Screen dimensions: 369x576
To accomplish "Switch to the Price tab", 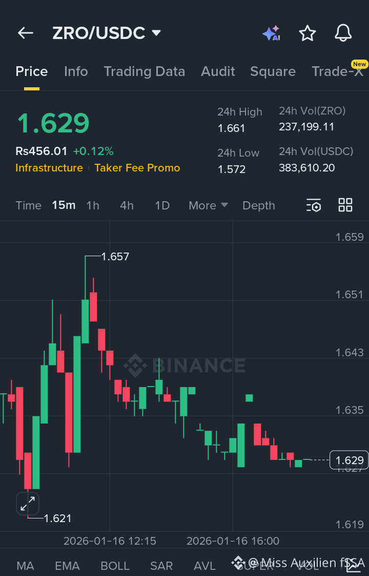I will (x=32, y=71).
